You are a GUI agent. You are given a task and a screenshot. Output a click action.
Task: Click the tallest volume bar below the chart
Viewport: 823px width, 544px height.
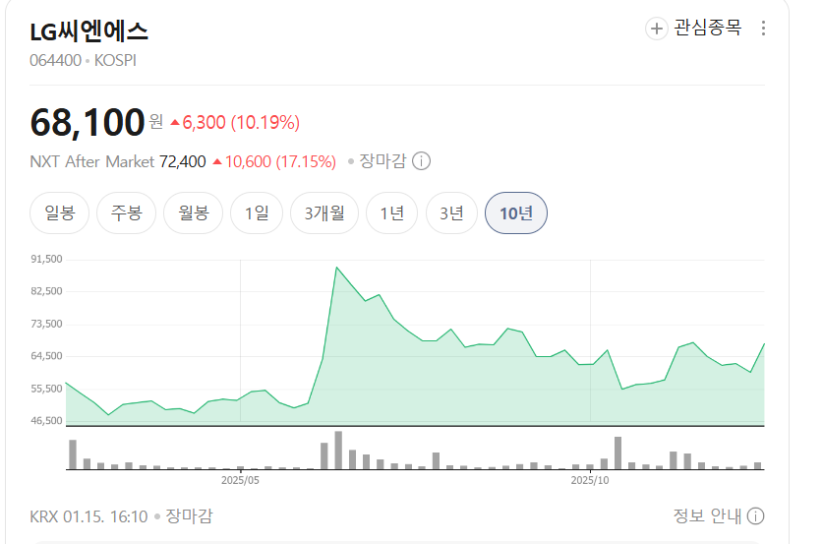(338, 451)
